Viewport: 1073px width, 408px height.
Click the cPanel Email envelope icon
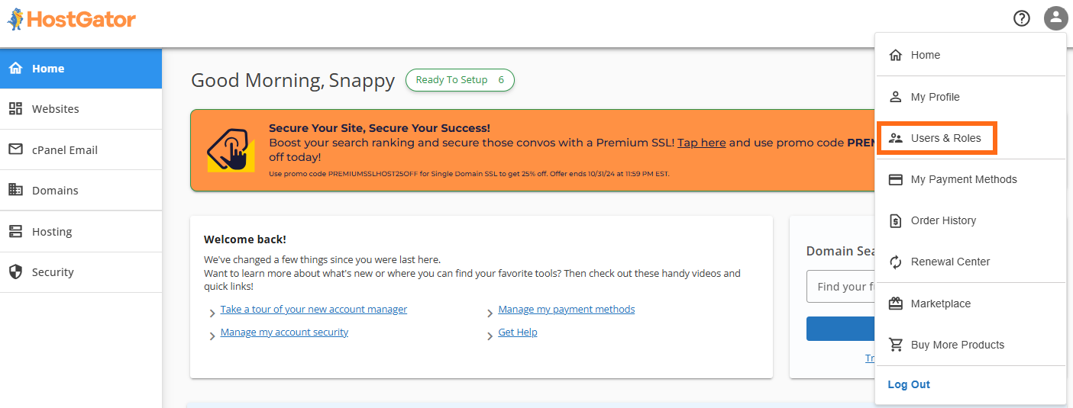(x=15, y=149)
